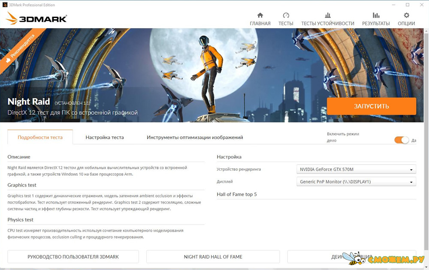Click the Hall of Fame top 5 heading

237,194
